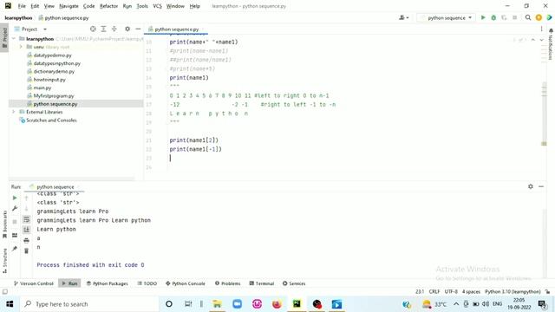555x312 pixels.
Task: Click the Python 3.10 interpreter selector
Action: pos(513,292)
